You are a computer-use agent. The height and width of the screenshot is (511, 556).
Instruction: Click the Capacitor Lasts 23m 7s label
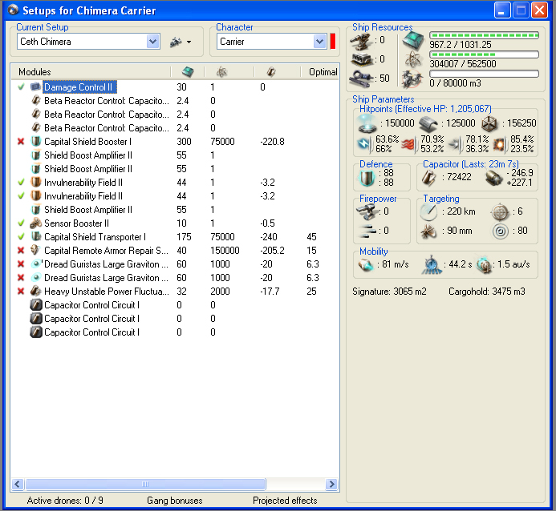tap(470, 164)
